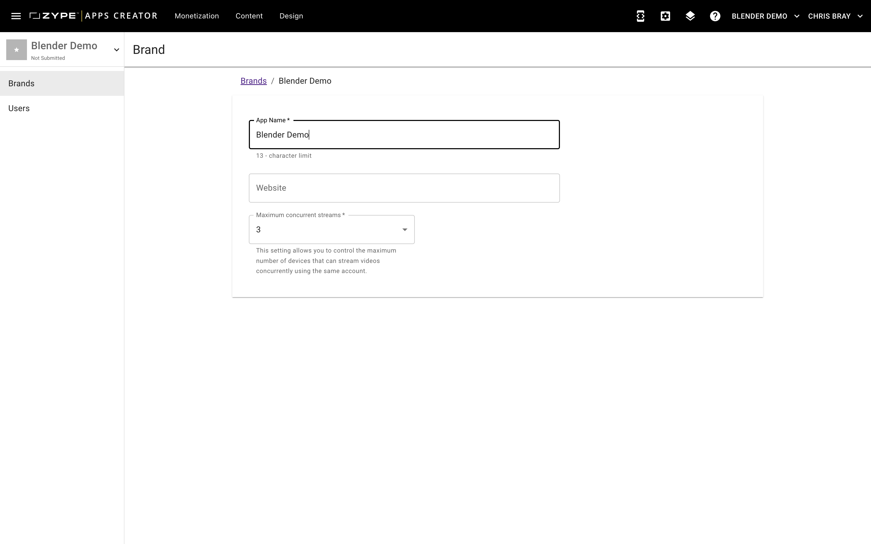Open the hamburger navigation menu
Screen dimensions: 871x544
click(x=16, y=16)
